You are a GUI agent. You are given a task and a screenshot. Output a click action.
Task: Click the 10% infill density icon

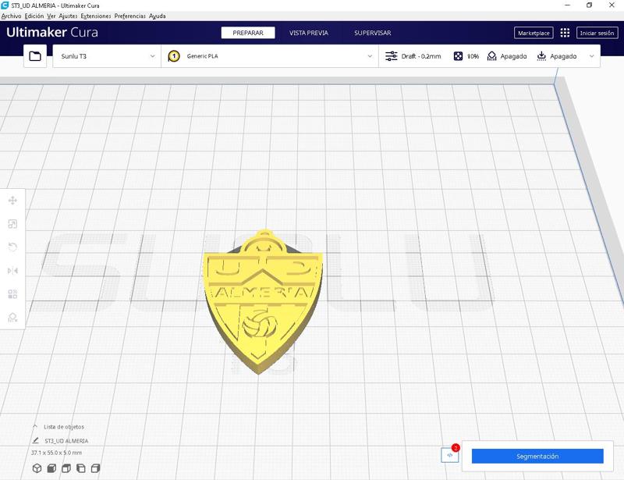tap(458, 56)
